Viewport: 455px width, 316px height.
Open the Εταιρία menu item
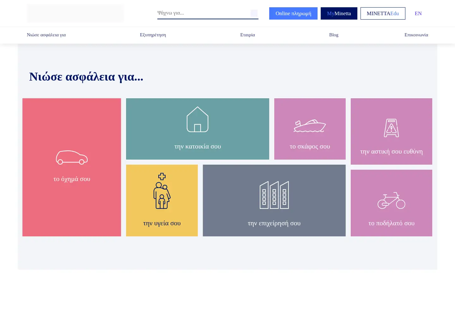tap(247, 35)
